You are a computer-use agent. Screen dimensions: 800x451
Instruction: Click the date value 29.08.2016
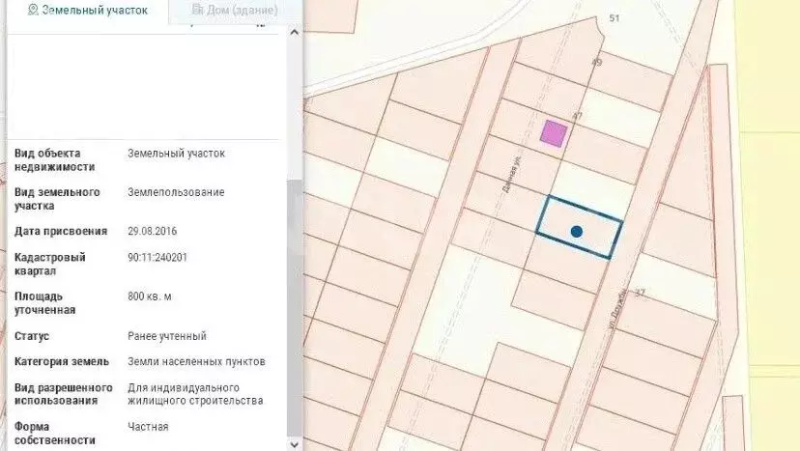153,232
